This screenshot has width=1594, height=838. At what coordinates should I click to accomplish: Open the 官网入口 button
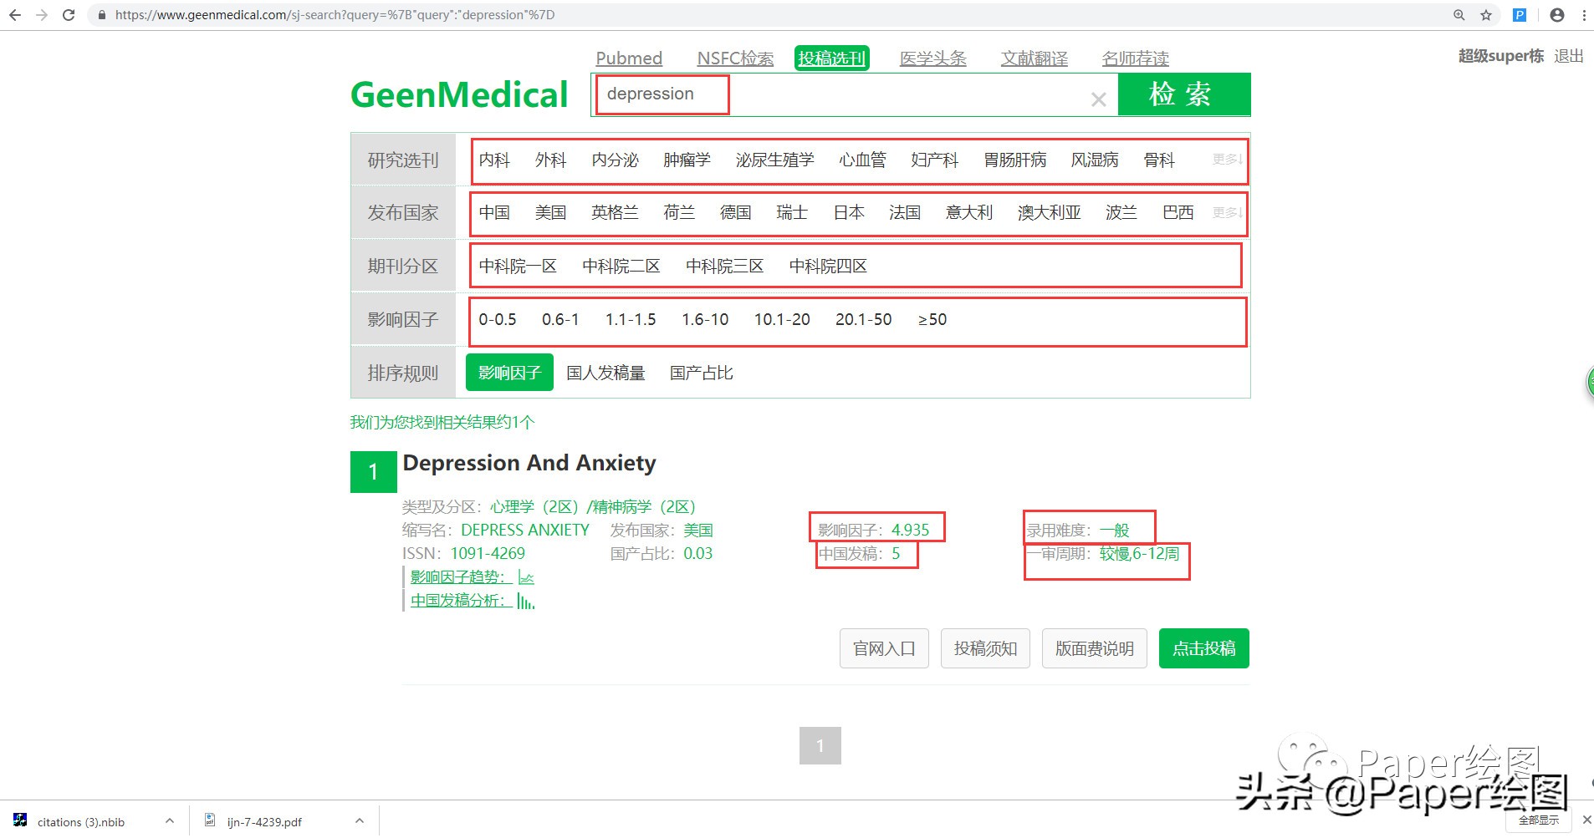[x=883, y=648]
